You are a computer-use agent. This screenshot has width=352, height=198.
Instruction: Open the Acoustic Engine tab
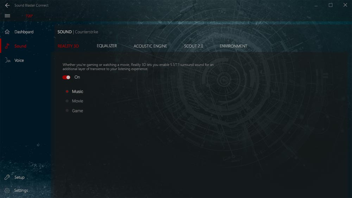click(150, 46)
